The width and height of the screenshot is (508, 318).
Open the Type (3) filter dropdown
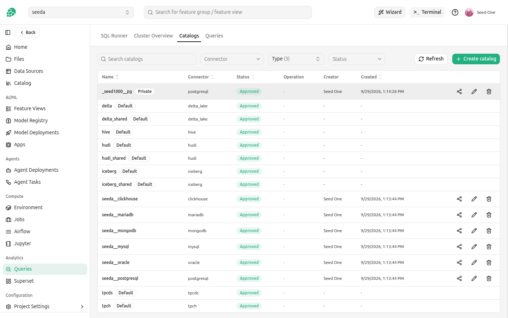pos(296,59)
